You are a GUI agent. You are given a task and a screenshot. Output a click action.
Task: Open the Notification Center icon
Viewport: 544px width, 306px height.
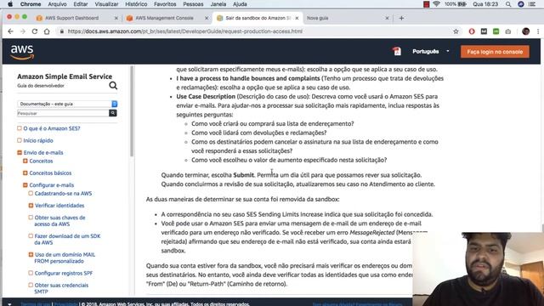tap(532, 4)
